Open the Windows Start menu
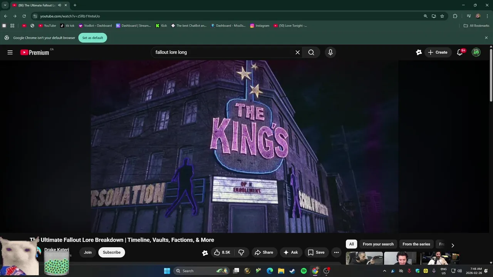The image size is (493, 277). 167,271
